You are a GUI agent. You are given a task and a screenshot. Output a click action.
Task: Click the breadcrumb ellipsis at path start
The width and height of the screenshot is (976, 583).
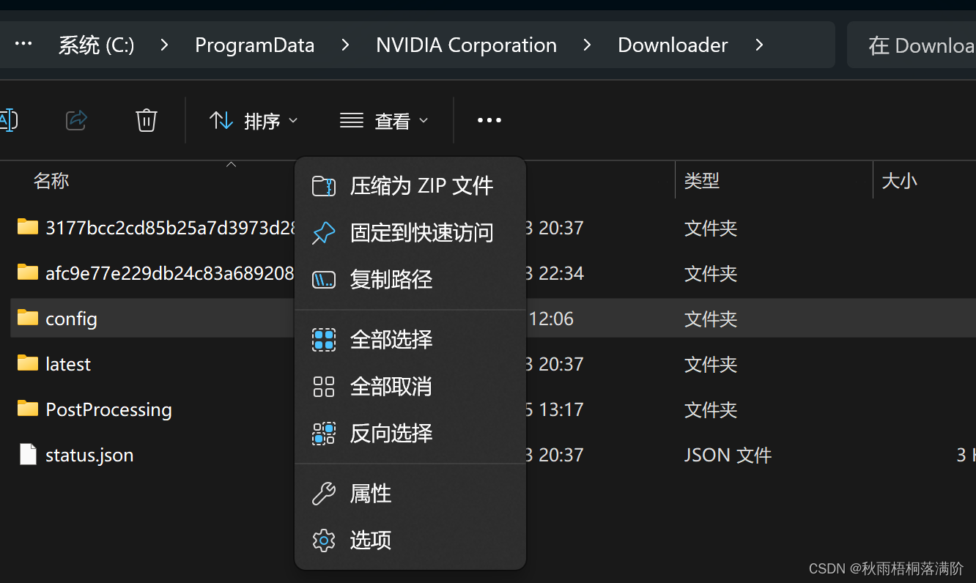23,45
